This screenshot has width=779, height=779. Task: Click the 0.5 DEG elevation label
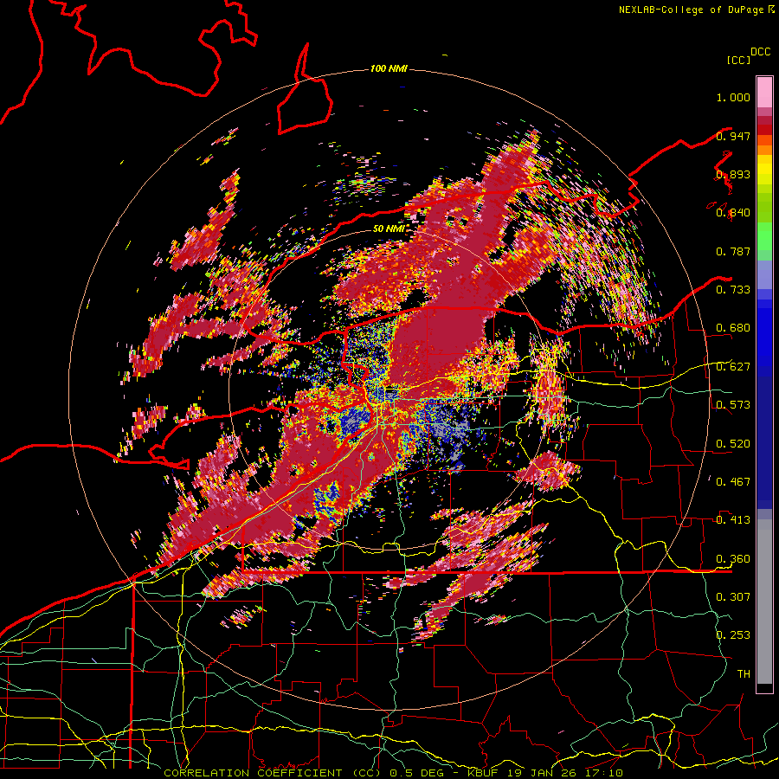point(418,773)
